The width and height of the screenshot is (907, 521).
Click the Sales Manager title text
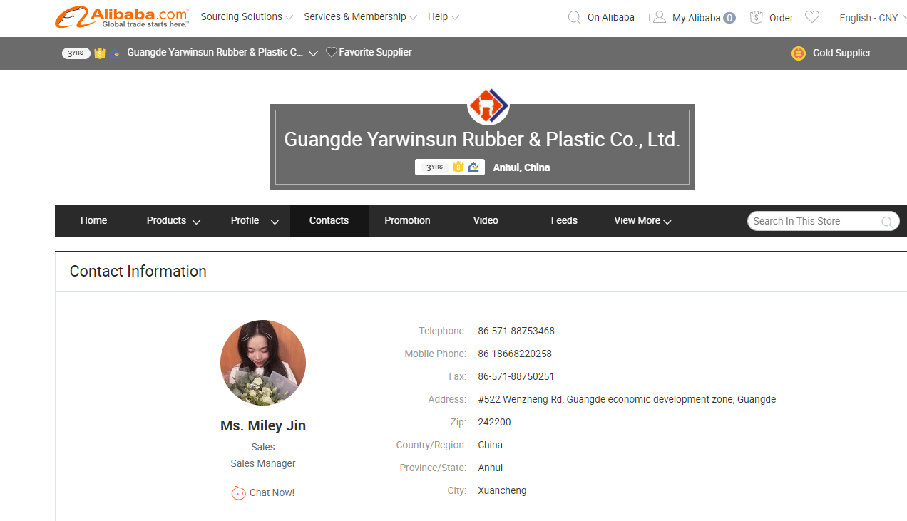(263, 463)
